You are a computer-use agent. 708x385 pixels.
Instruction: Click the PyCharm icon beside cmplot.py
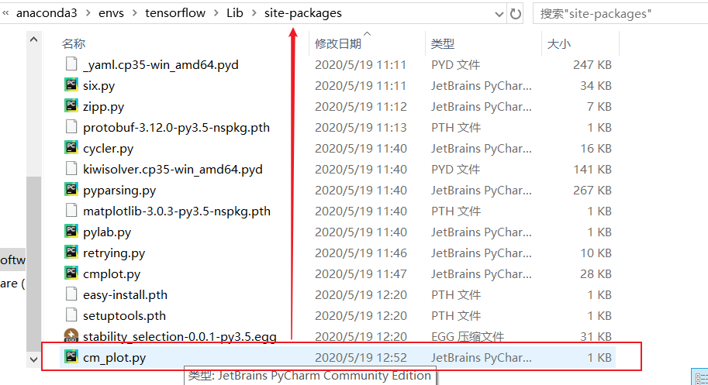pos(71,273)
